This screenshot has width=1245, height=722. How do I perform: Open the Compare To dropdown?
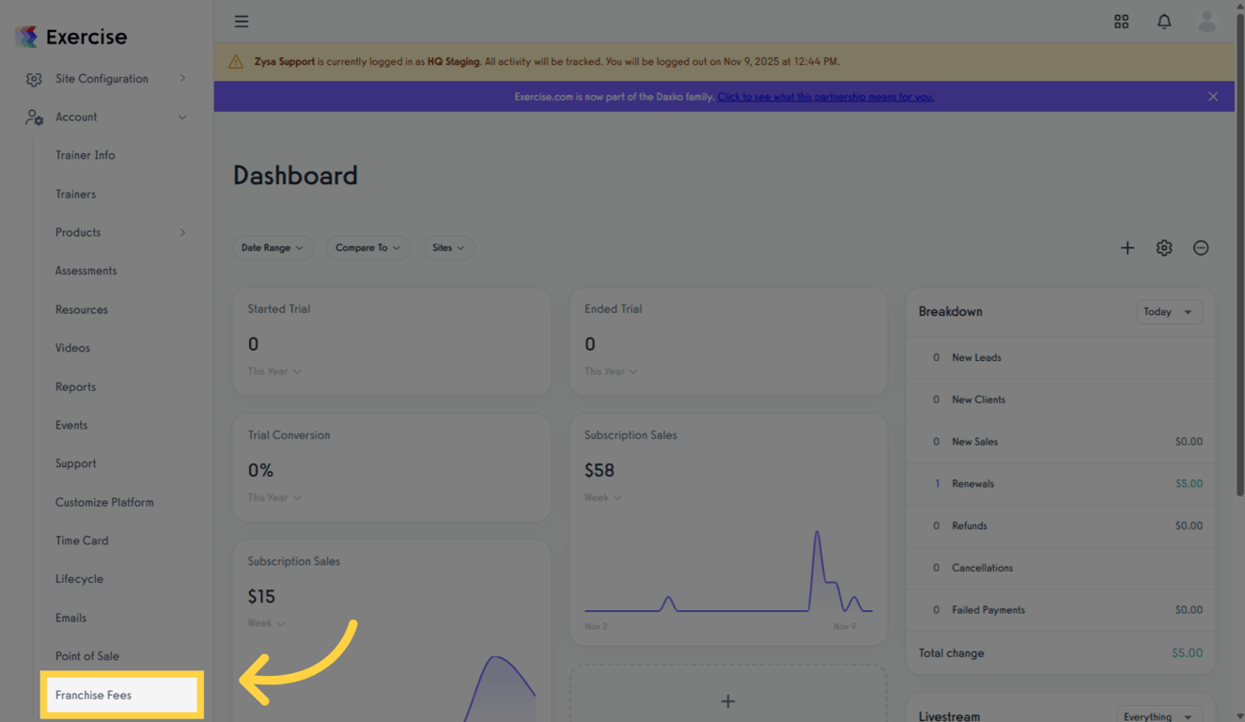(367, 248)
